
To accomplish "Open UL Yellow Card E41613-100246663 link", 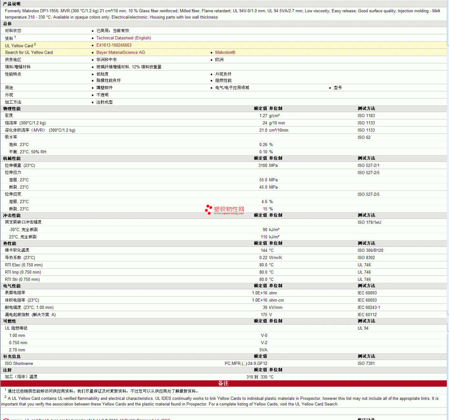I will [x=114, y=45].
